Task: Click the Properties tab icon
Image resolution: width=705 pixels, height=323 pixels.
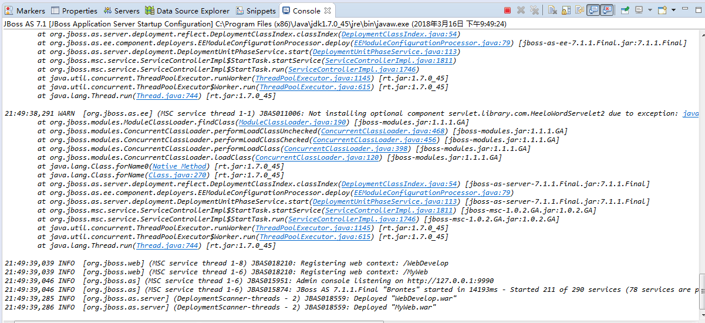Action: 55,11
